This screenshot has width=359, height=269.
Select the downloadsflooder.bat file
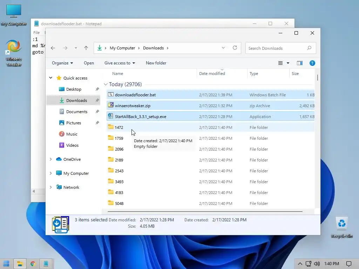click(x=210, y=95)
